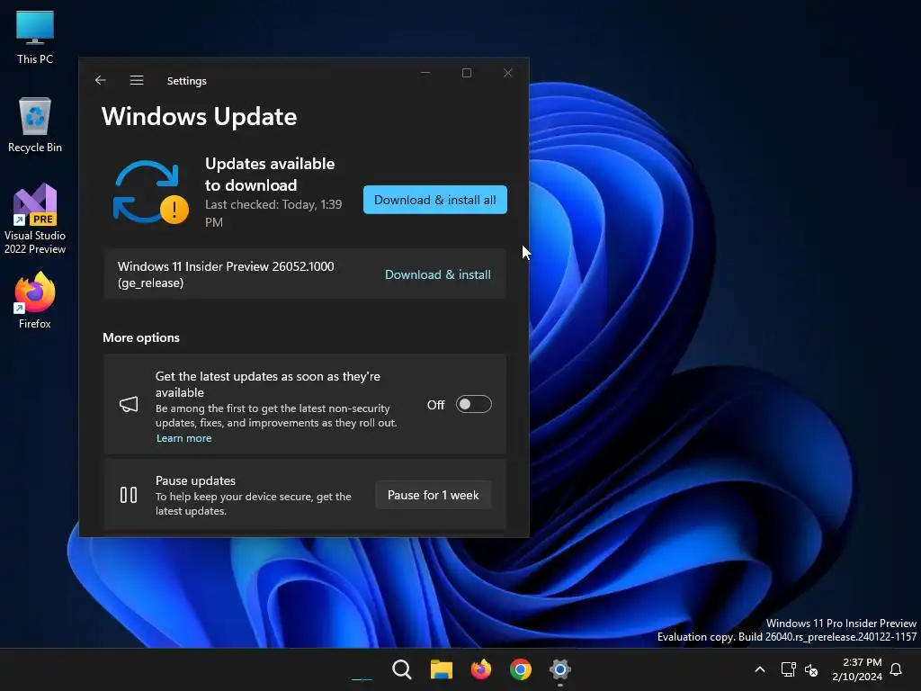Click the megaphone icon beside latest updates

(129, 404)
